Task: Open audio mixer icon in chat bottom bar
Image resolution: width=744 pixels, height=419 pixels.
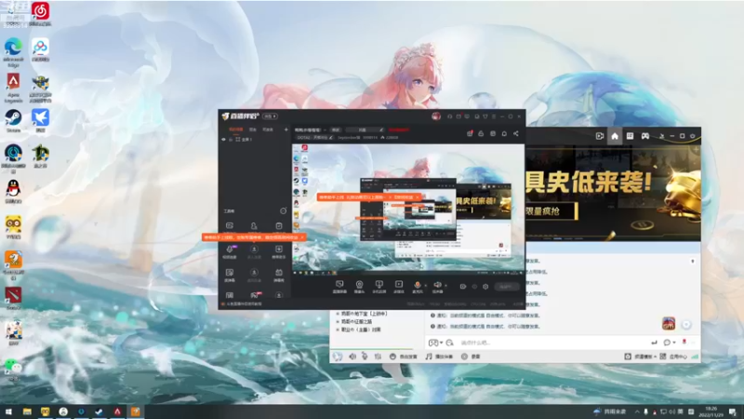Action: 378,357
